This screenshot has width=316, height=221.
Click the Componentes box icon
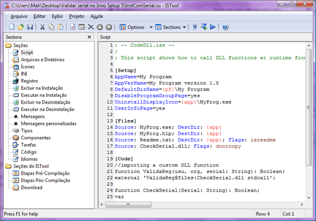pos(16,138)
